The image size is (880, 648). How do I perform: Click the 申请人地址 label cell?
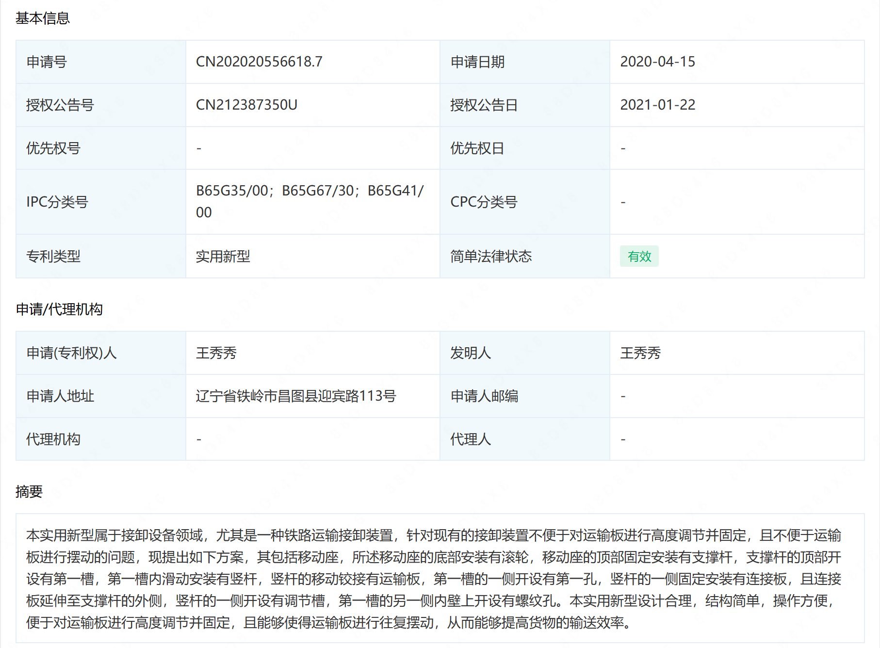point(101,396)
